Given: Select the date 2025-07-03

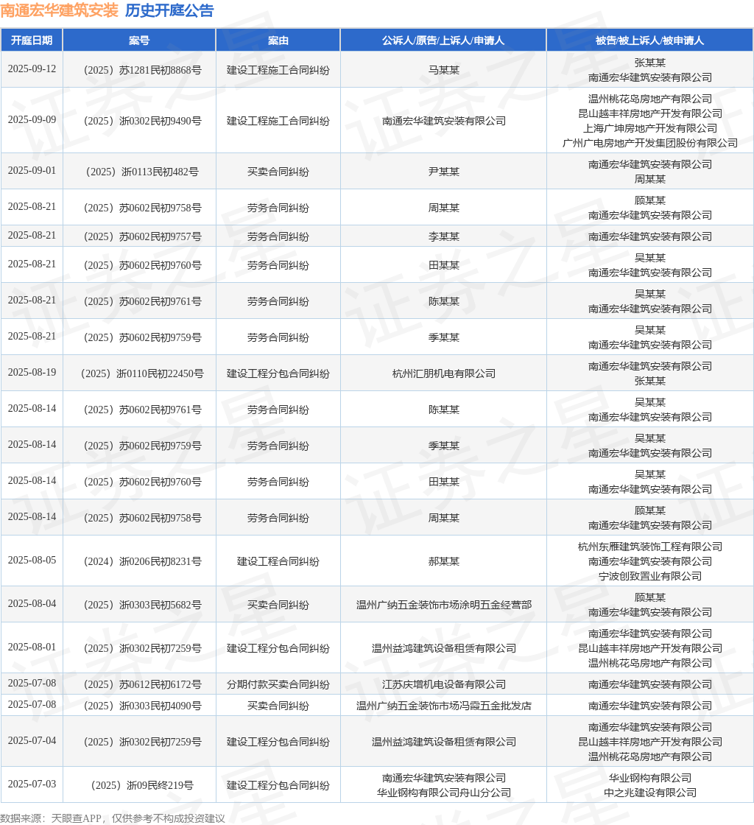Looking at the screenshot, I should click(x=32, y=784).
